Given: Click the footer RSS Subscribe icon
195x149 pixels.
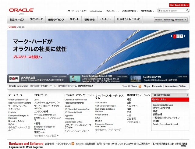Looking at the screenshot, I should coord(73,144).
